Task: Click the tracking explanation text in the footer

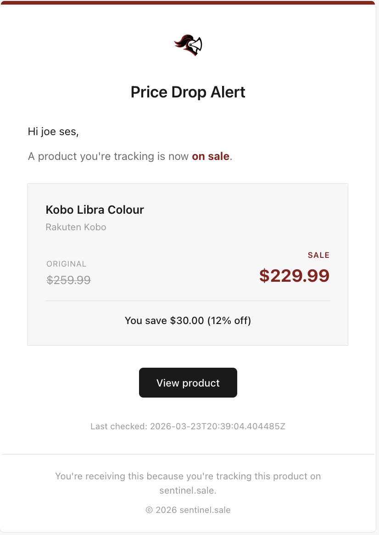Action: [x=188, y=476]
